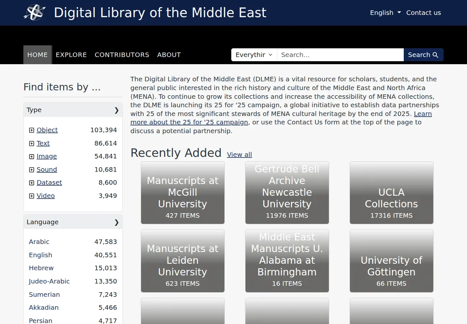Open Gertrude Bell Archive Newcastle card
The width and height of the screenshot is (467, 324).
tap(287, 193)
